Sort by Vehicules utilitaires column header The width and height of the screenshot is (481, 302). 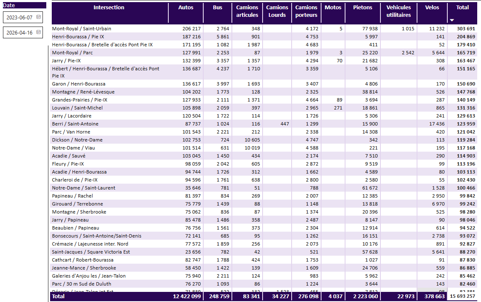click(x=399, y=11)
